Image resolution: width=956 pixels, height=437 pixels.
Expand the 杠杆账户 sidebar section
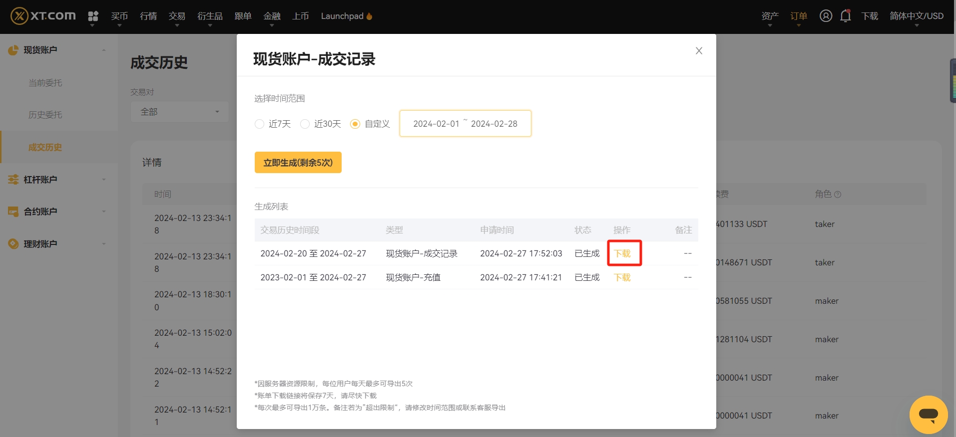pos(57,180)
